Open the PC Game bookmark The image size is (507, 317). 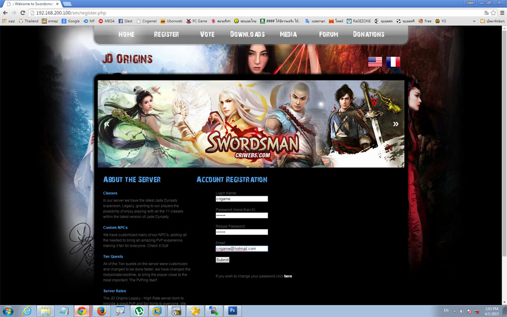pos(197,21)
